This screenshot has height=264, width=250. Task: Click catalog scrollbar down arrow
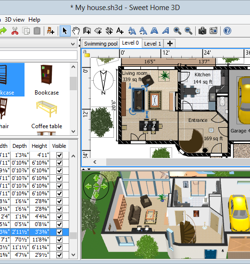(x=74, y=132)
